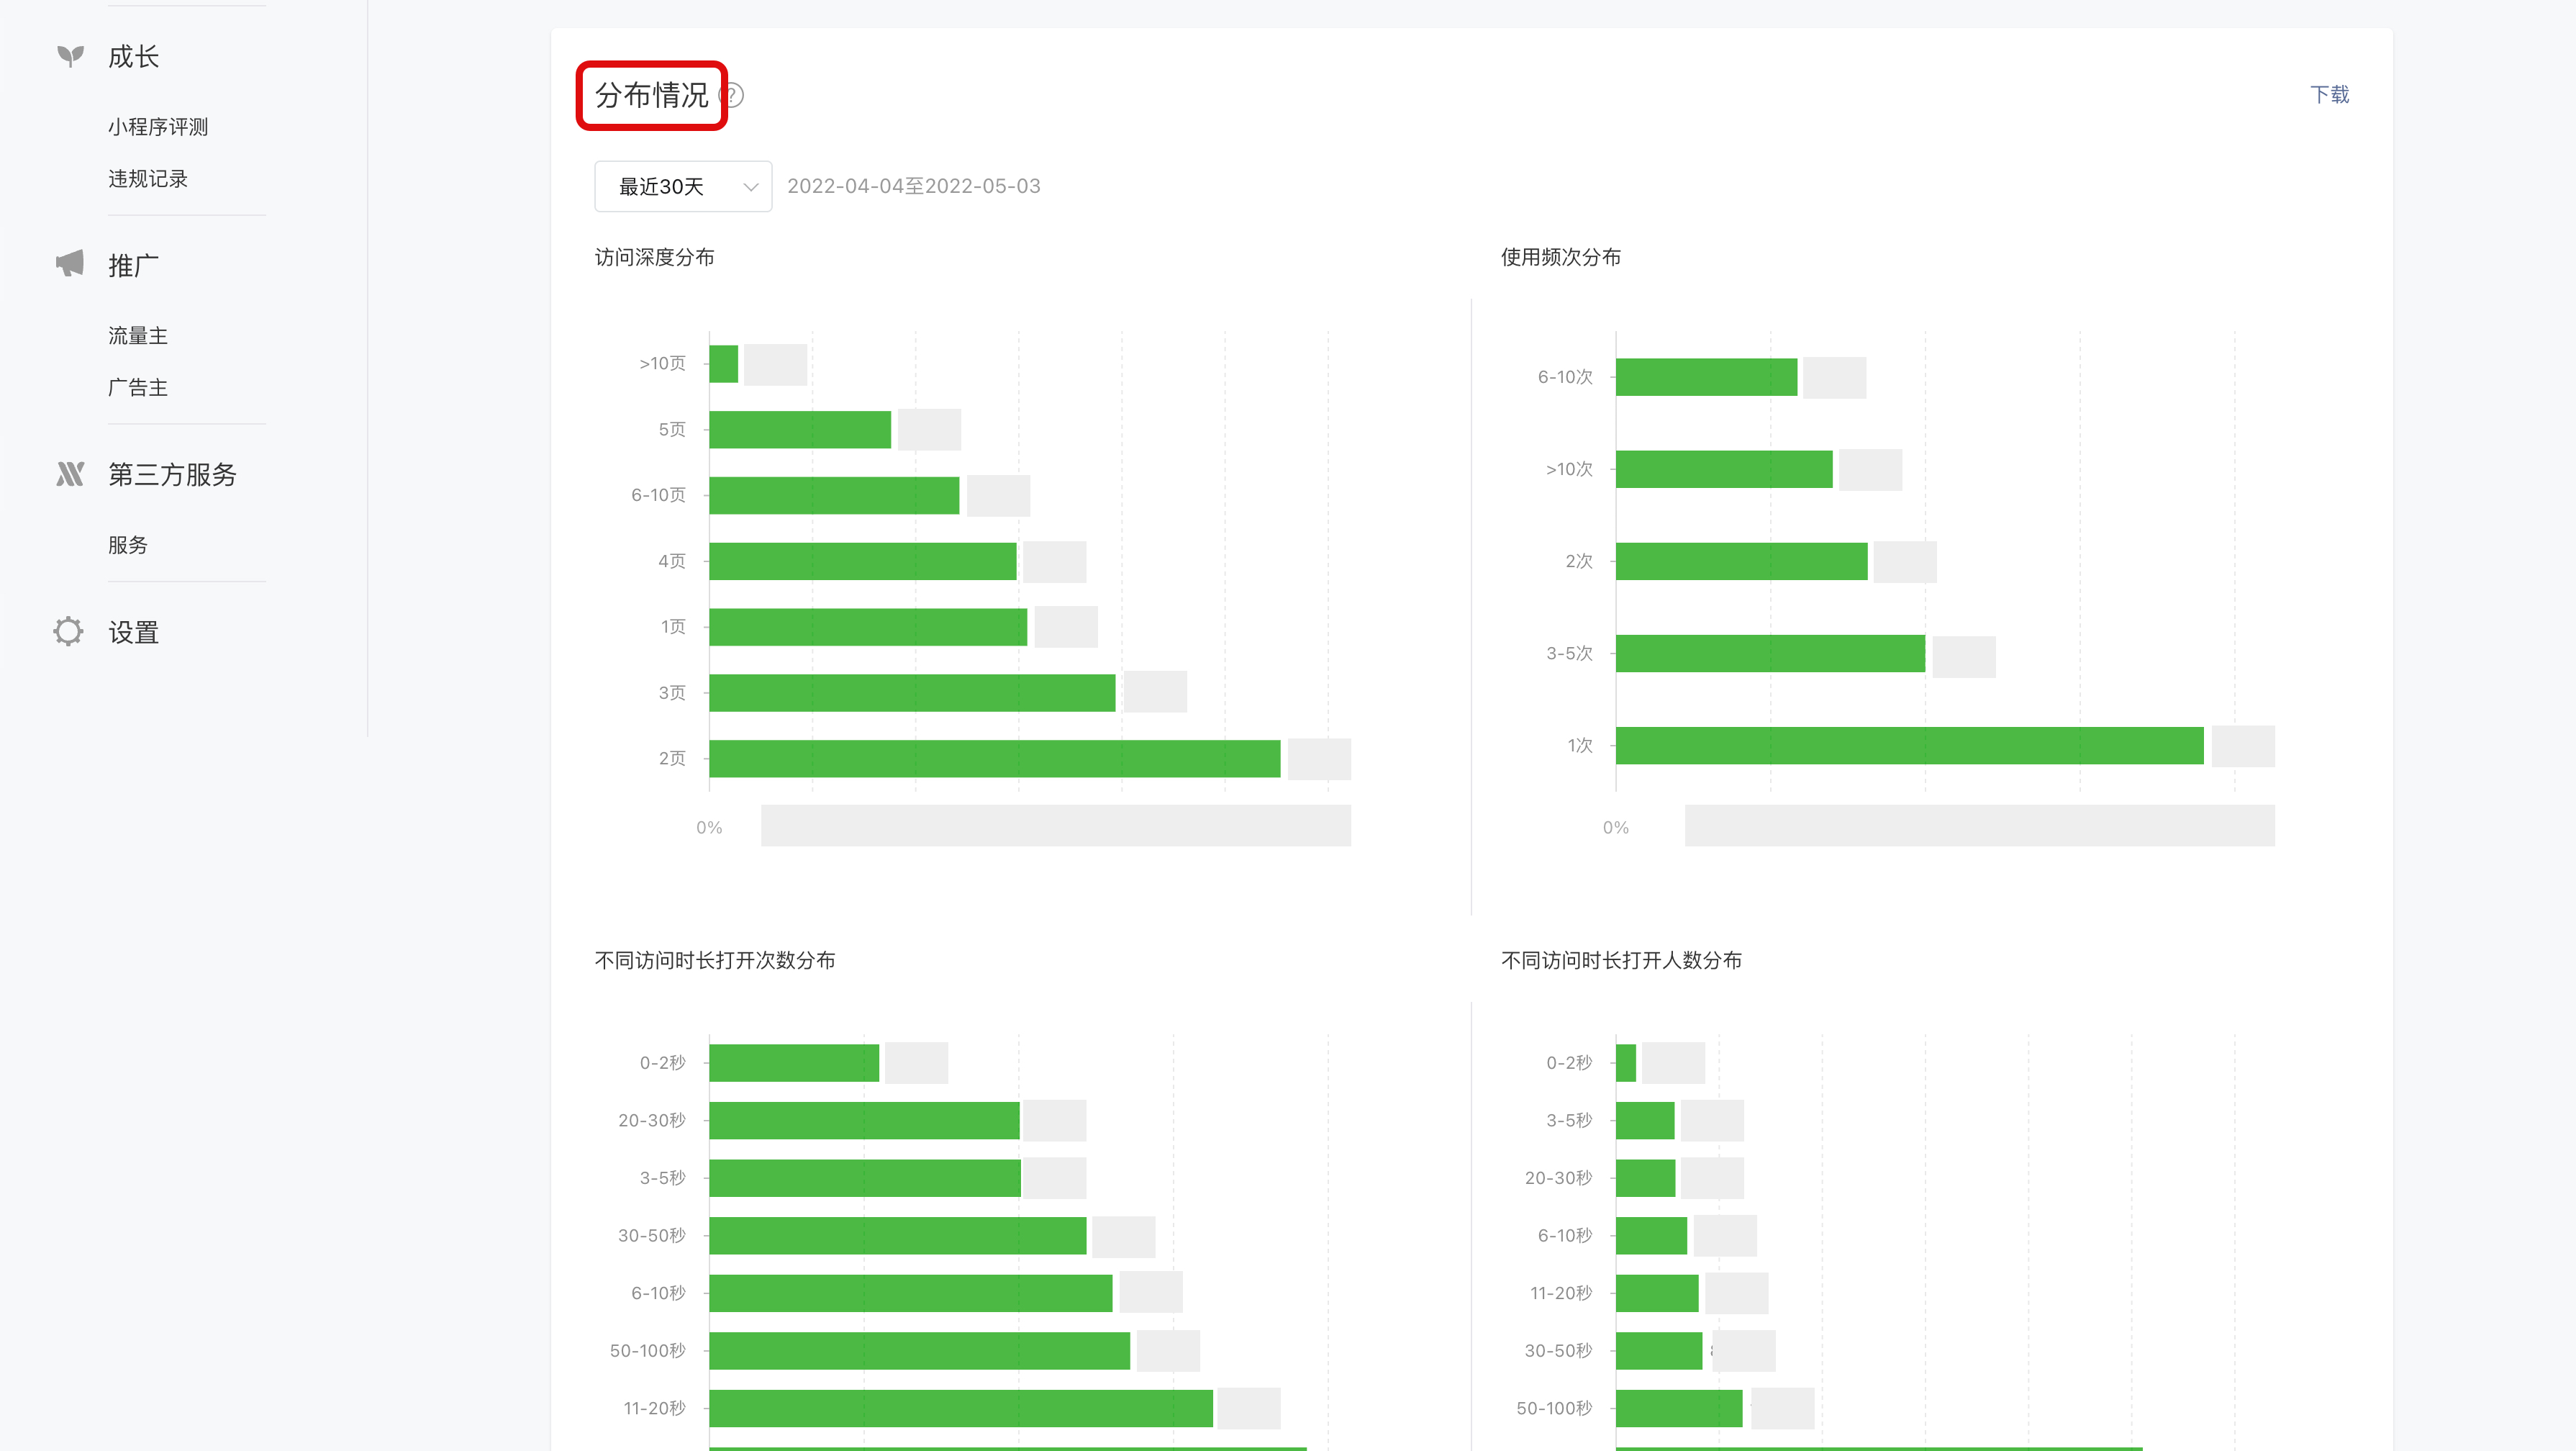The width and height of the screenshot is (2576, 1451).
Task: Click the 1页 bar in 访问深度分布
Action: pos(868,627)
